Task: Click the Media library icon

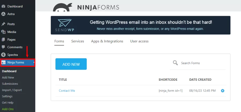Action: tap(3, 32)
